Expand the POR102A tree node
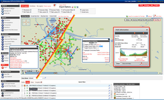Screen dimensions: 164x100 point(25,93)
